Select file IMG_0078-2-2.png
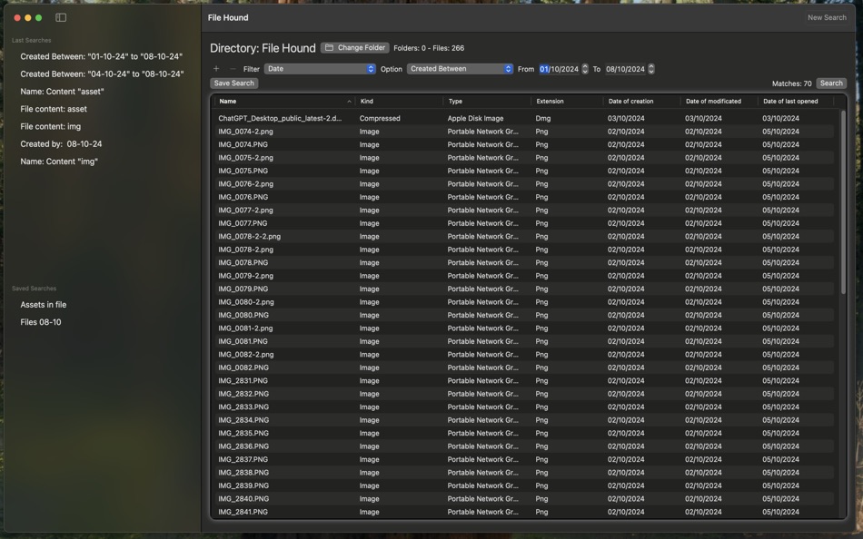 [524, 237]
